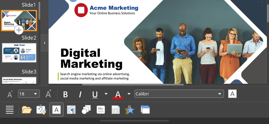Open the paragraph formatting icon

tap(71, 110)
